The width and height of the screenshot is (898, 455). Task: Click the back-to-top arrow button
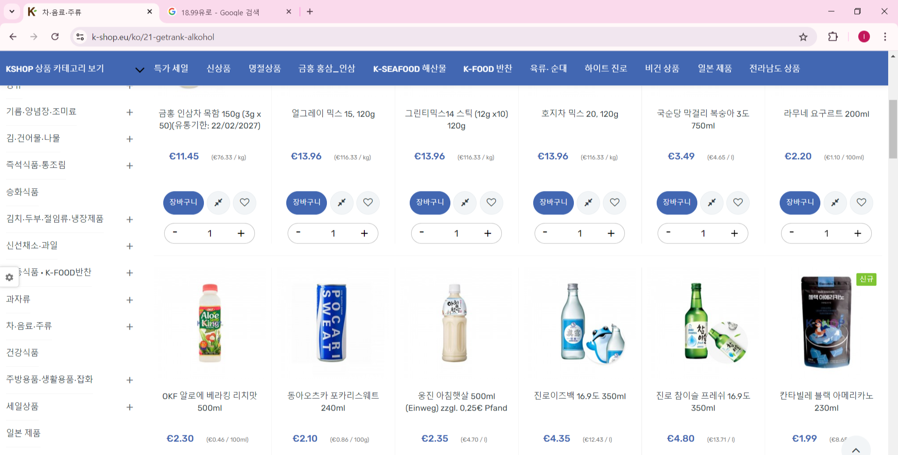click(x=856, y=448)
